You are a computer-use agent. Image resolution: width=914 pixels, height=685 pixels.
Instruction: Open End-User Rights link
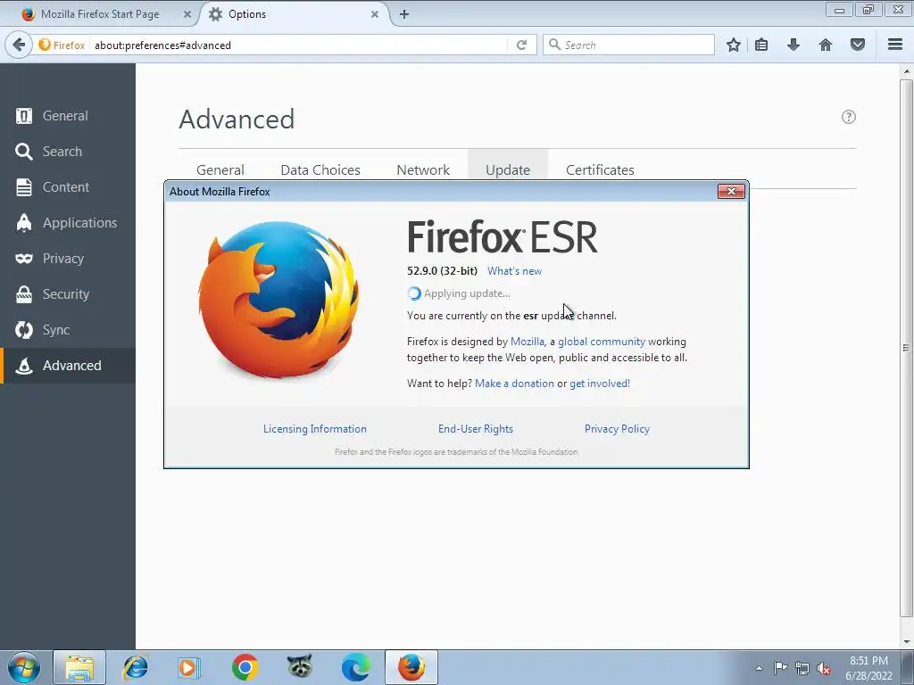476,429
